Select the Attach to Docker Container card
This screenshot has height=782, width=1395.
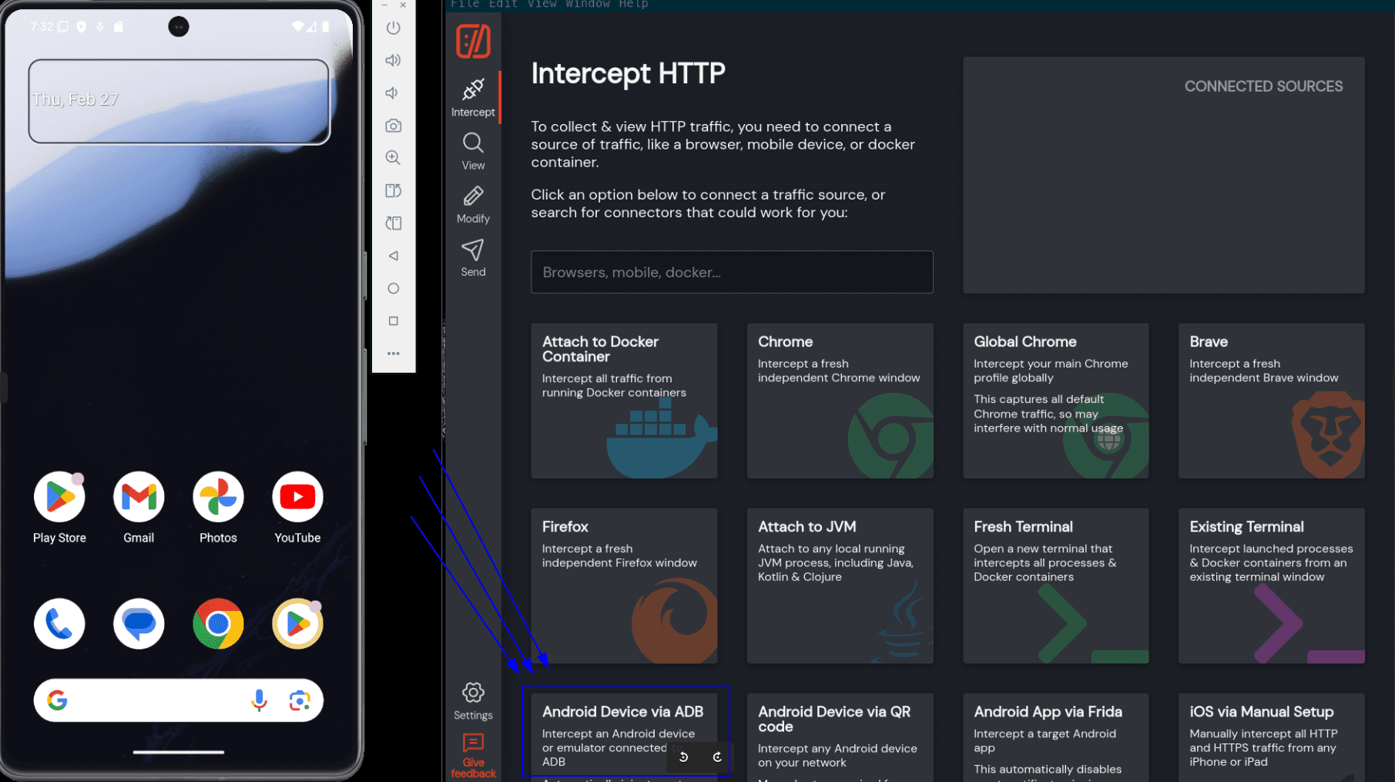point(624,401)
